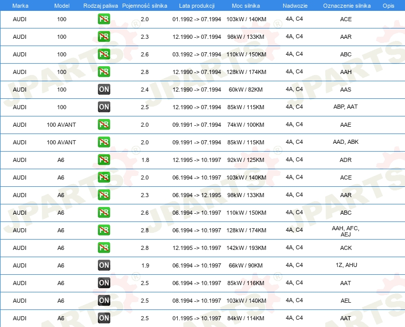Click petrol icon in Audi 100 2.8 AAH row
This screenshot has width=405, height=327.
point(104,72)
